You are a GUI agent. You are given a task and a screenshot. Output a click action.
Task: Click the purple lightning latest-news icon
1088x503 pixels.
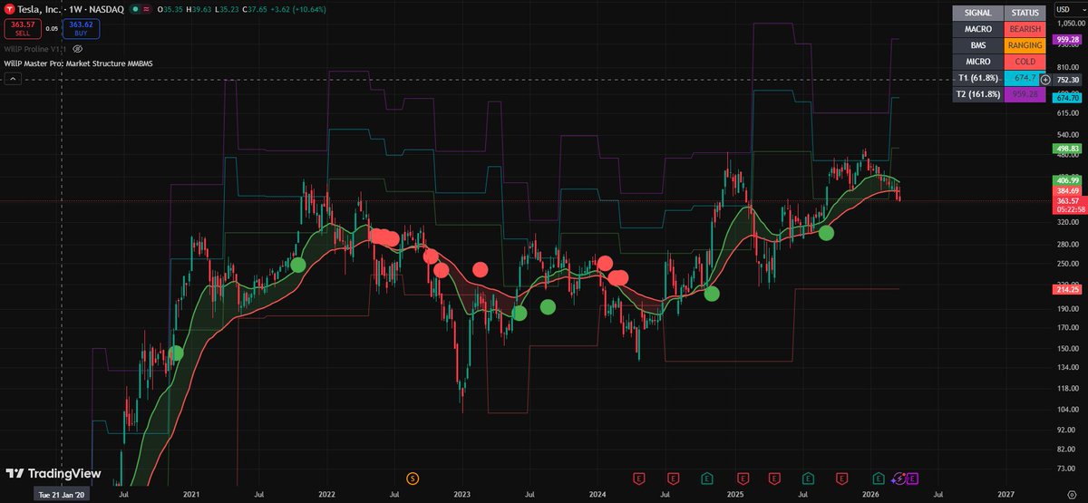point(899,478)
